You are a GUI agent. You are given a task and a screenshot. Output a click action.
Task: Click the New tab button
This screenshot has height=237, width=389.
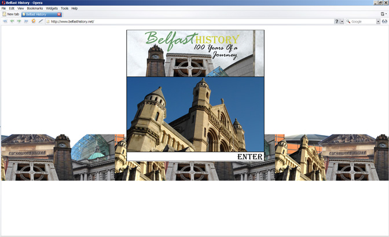pyautogui.click(x=10, y=14)
